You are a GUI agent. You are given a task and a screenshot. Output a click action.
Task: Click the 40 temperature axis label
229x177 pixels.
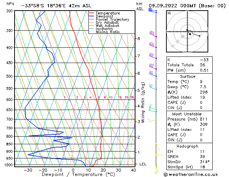click(x=134, y=170)
